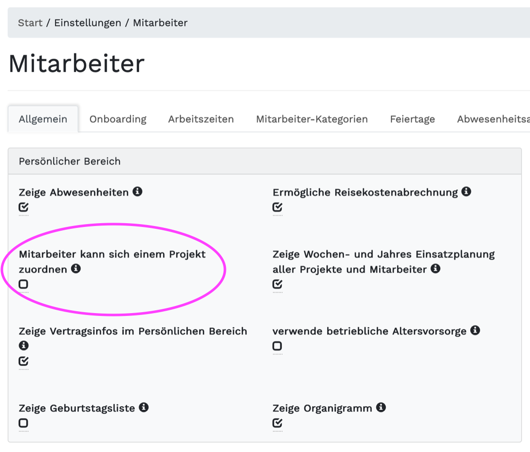Switch to the Onboarding tab
The image size is (530, 452).
[118, 119]
